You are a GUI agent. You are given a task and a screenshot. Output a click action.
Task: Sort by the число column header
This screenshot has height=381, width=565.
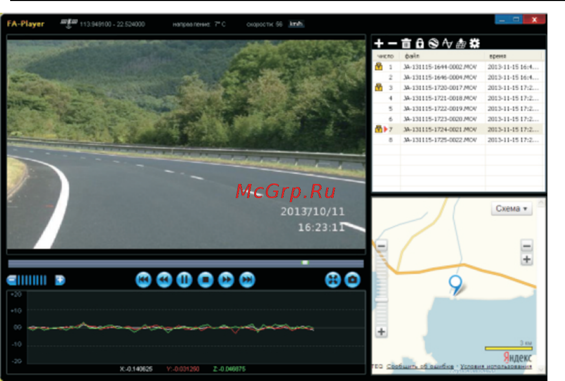tap(385, 56)
